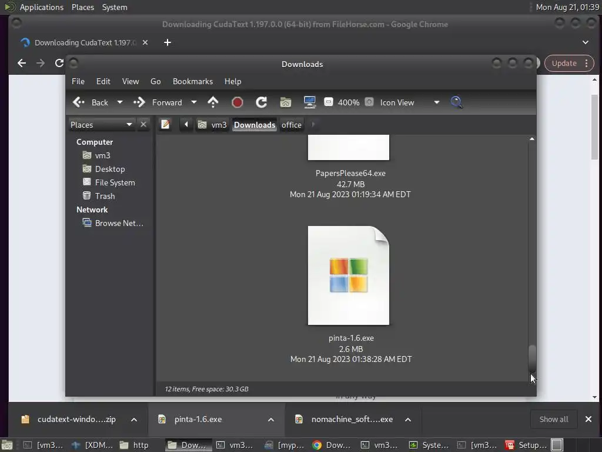602x452 pixels.
Task: Open the Home folder toolbar icon
Action: (286, 102)
